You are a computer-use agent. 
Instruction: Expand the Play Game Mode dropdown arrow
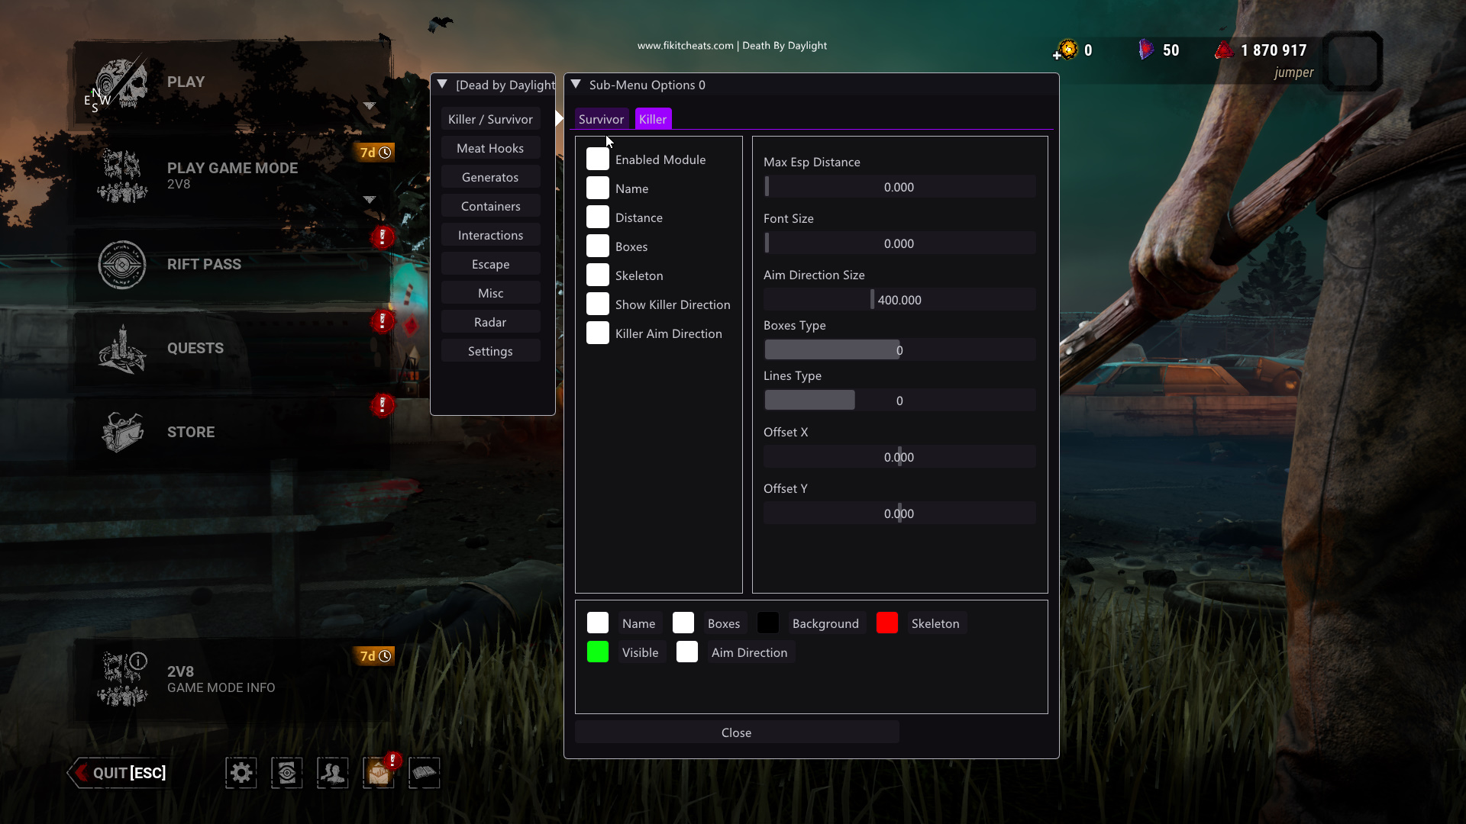(370, 199)
